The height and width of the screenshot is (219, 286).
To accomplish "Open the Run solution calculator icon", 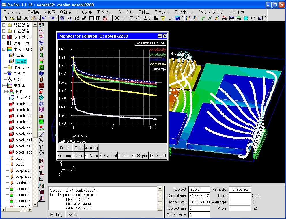I will point(177,18).
